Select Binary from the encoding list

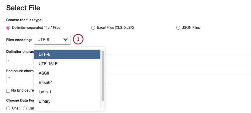(67, 101)
